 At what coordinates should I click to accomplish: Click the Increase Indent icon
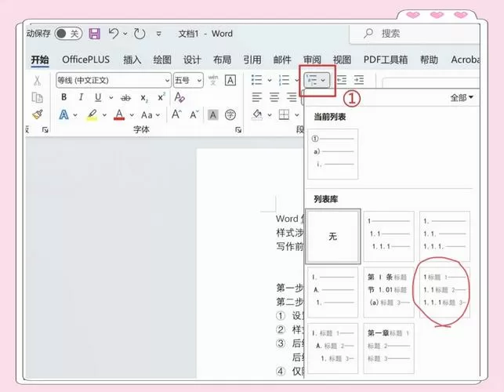coord(359,80)
